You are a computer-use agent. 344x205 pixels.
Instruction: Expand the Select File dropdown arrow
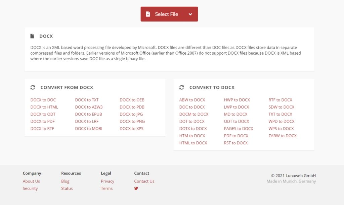(190, 14)
